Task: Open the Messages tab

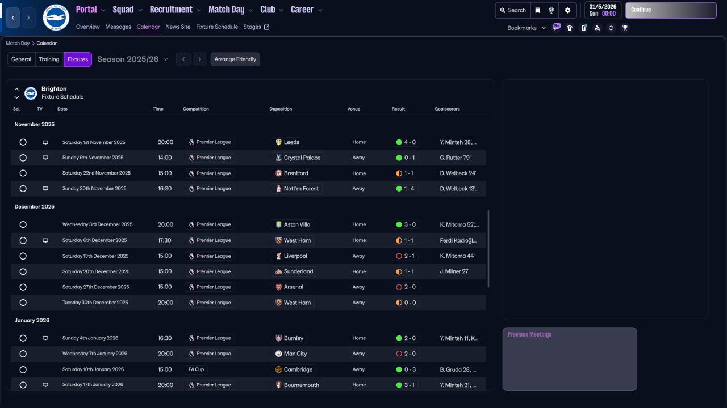Action: 118,27
